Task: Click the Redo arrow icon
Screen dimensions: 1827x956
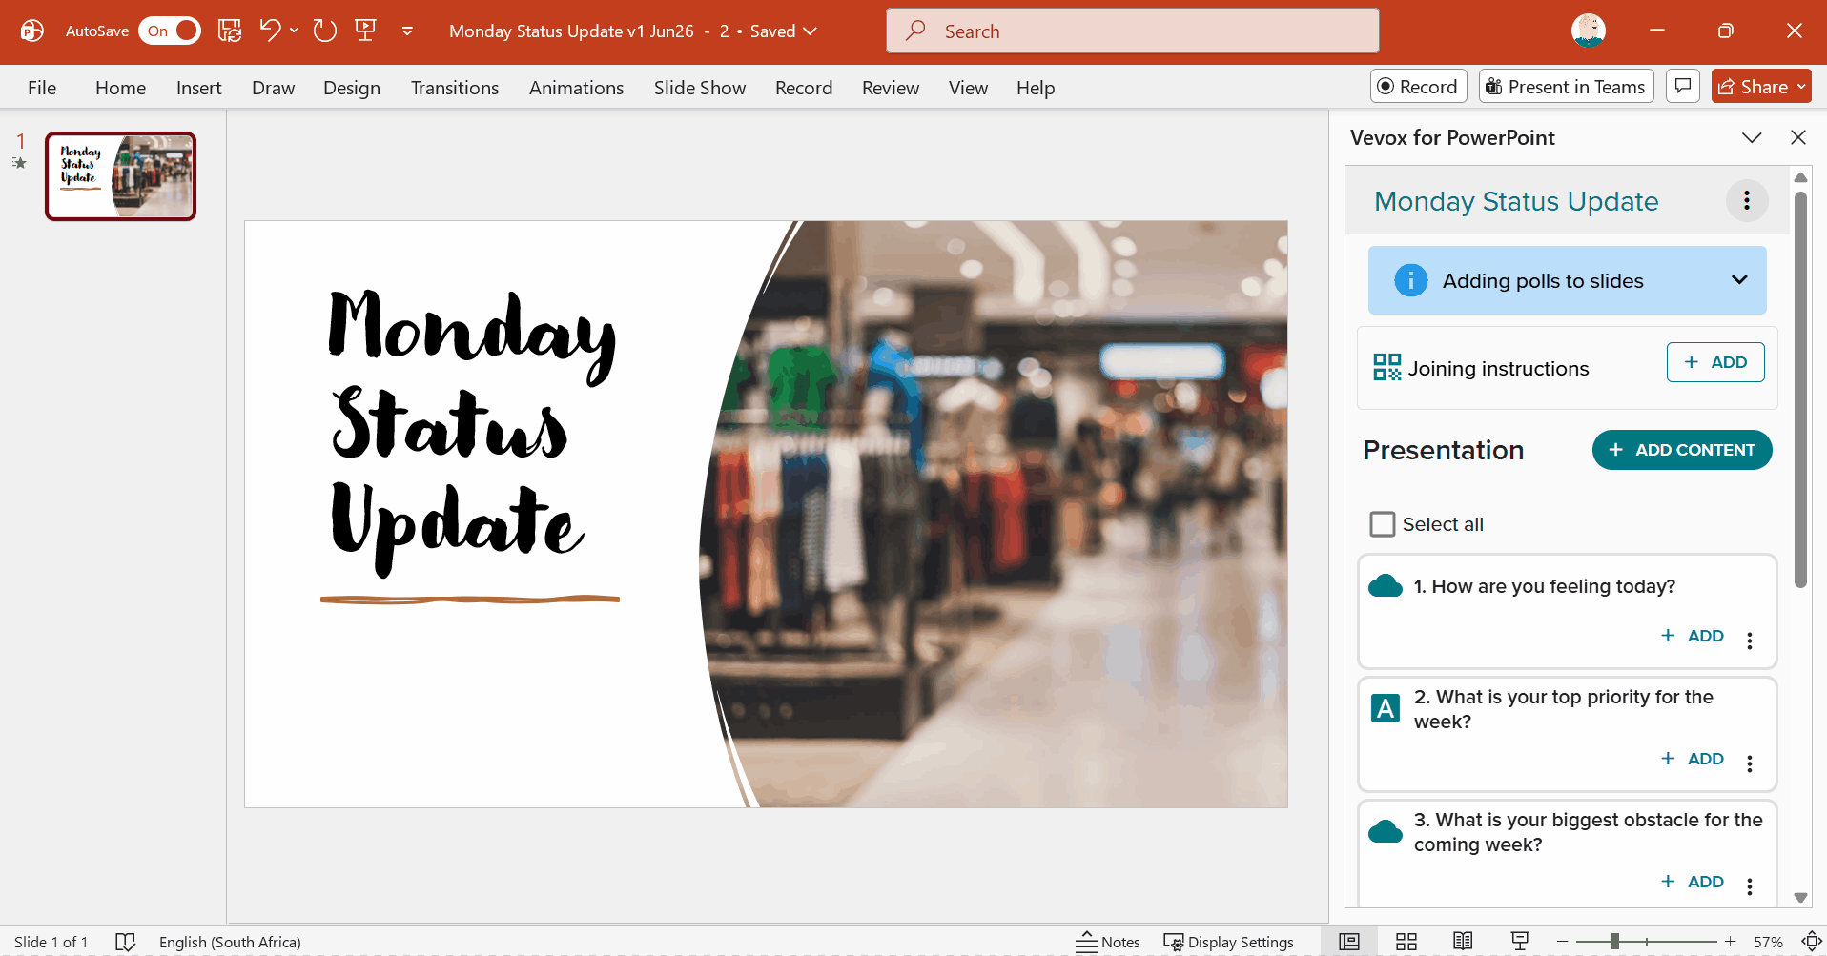Action: coord(325,31)
